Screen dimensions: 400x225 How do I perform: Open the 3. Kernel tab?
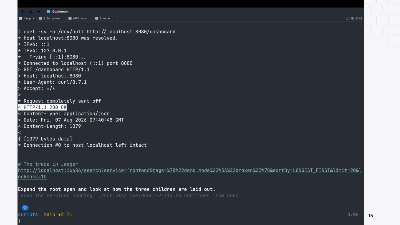tap(103, 18)
